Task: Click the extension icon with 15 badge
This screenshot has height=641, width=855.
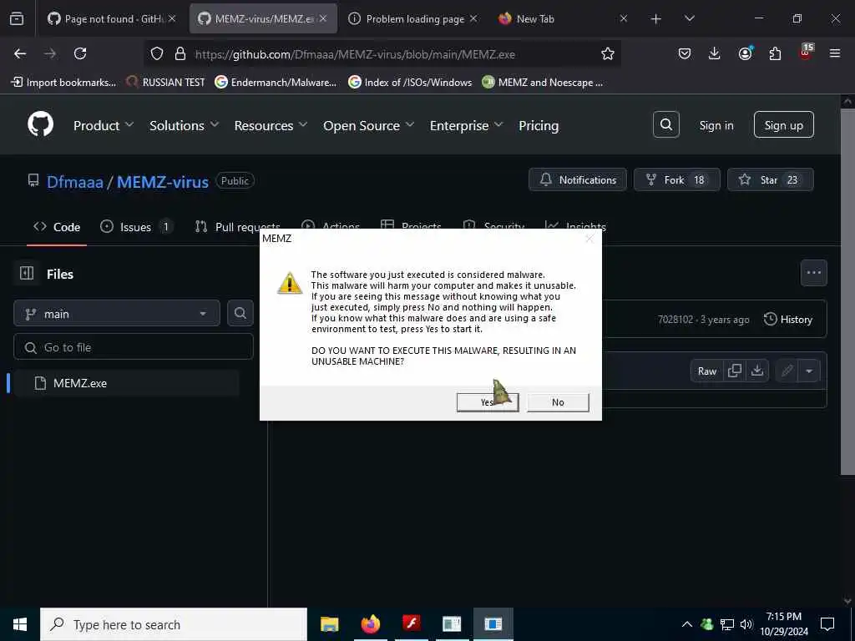Action: pyautogui.click(x=806, y=53)
